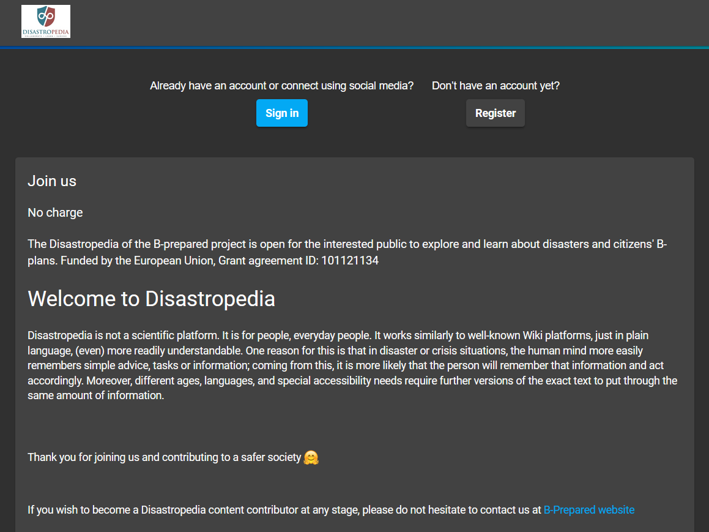Click the hugging face emoji

point(311,457)
